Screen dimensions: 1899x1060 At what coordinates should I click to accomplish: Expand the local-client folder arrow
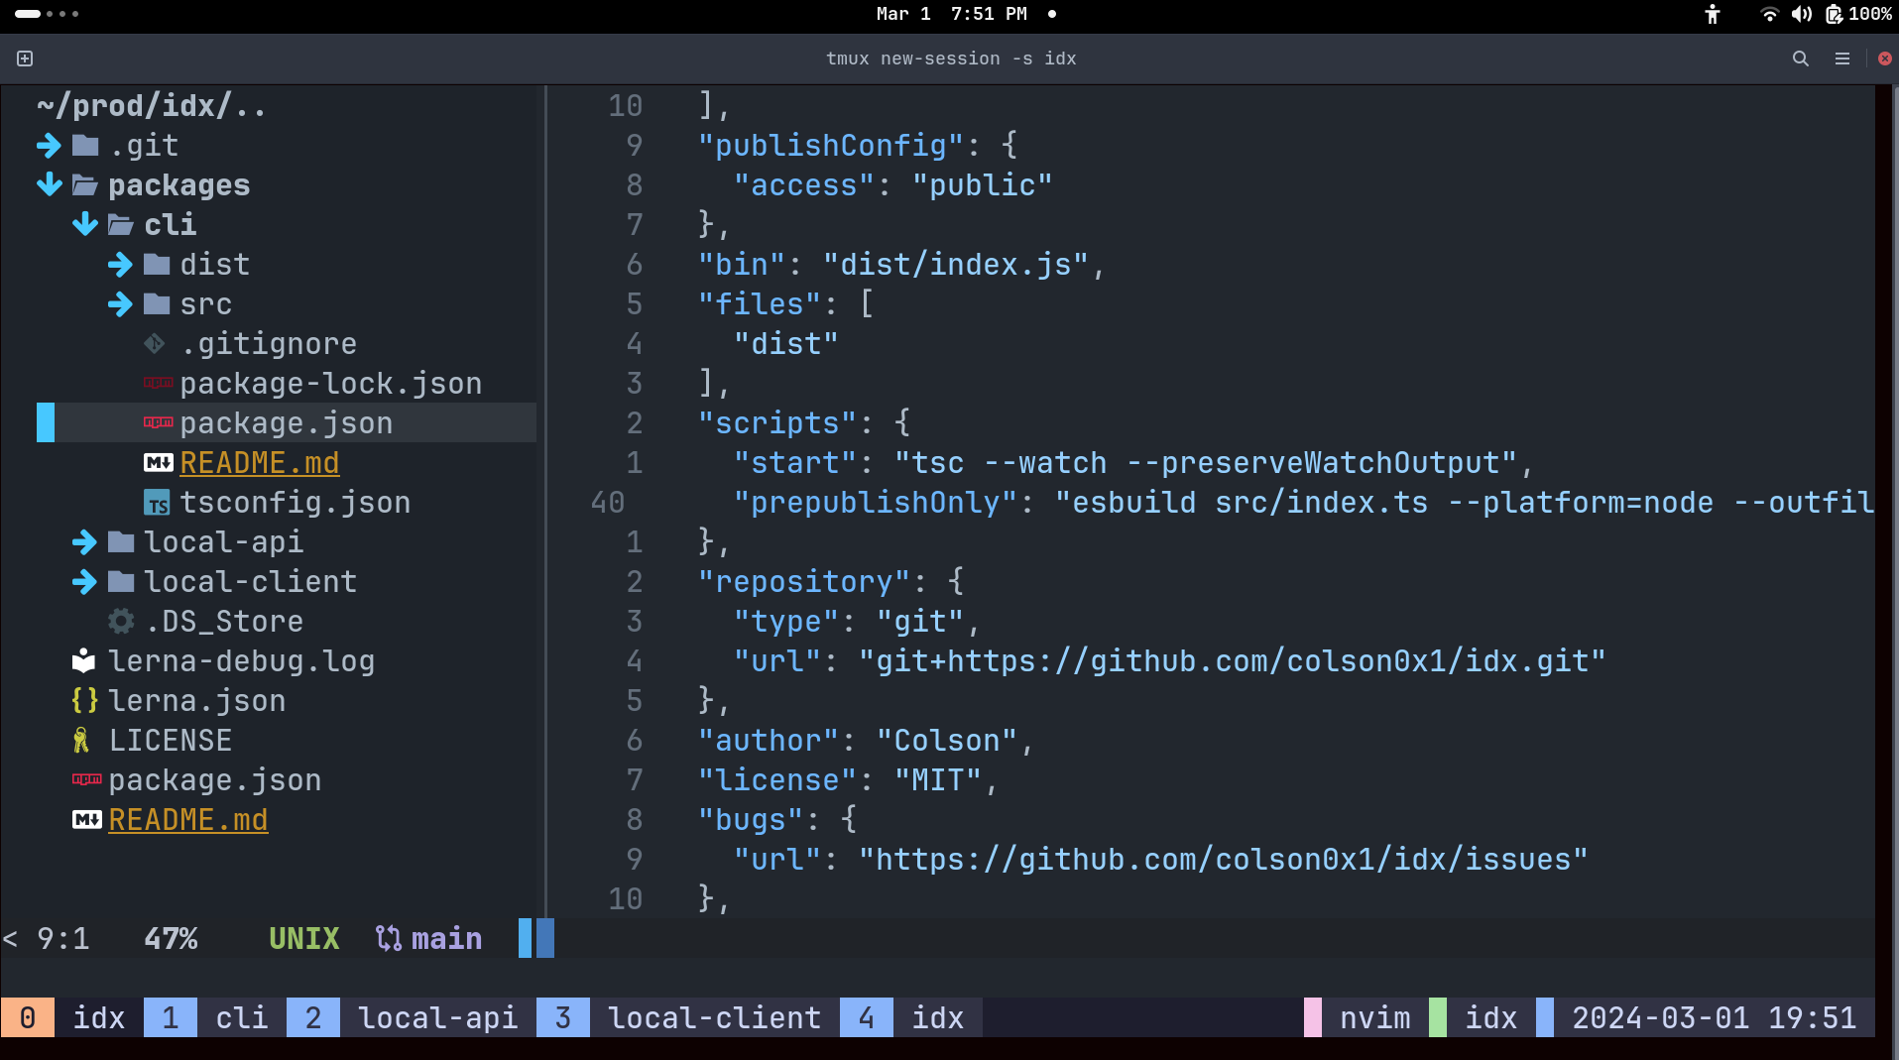(x=84, y=582)
